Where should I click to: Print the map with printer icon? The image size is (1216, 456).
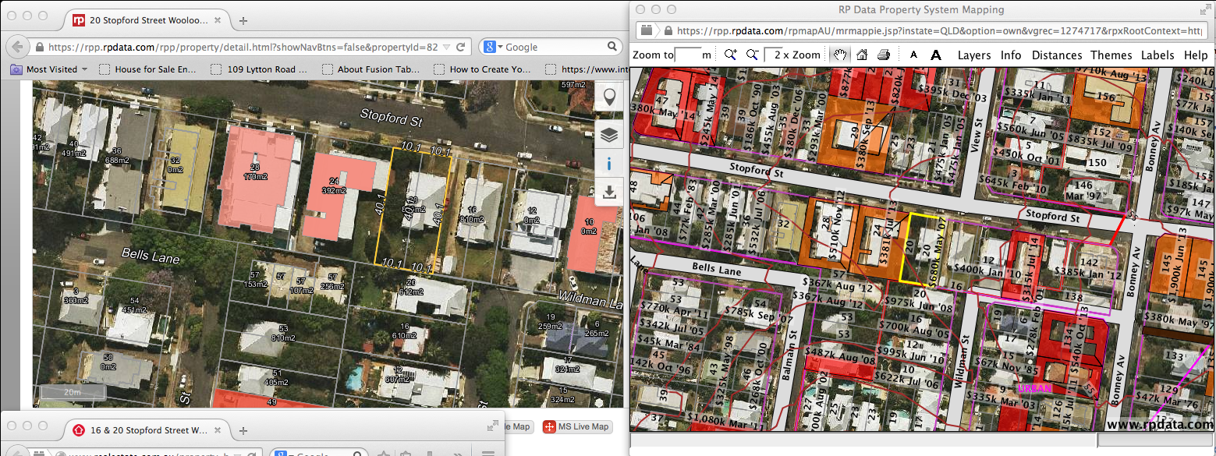(x=883, y=55)
